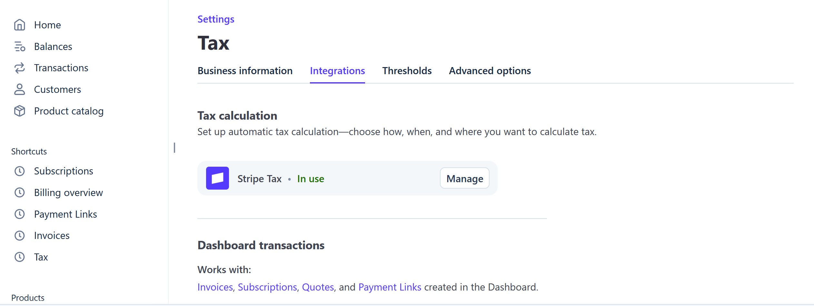Click the Subscriptions clock icon
The height and width of the screenshot is (306, 814).
coord(20,171)
